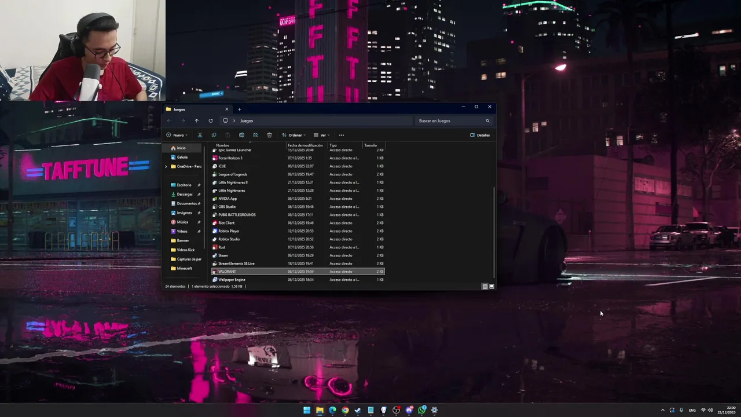This screenshot has height=417, width=741.
Task: Switch to details view icon in status bar
Action: 485,286
